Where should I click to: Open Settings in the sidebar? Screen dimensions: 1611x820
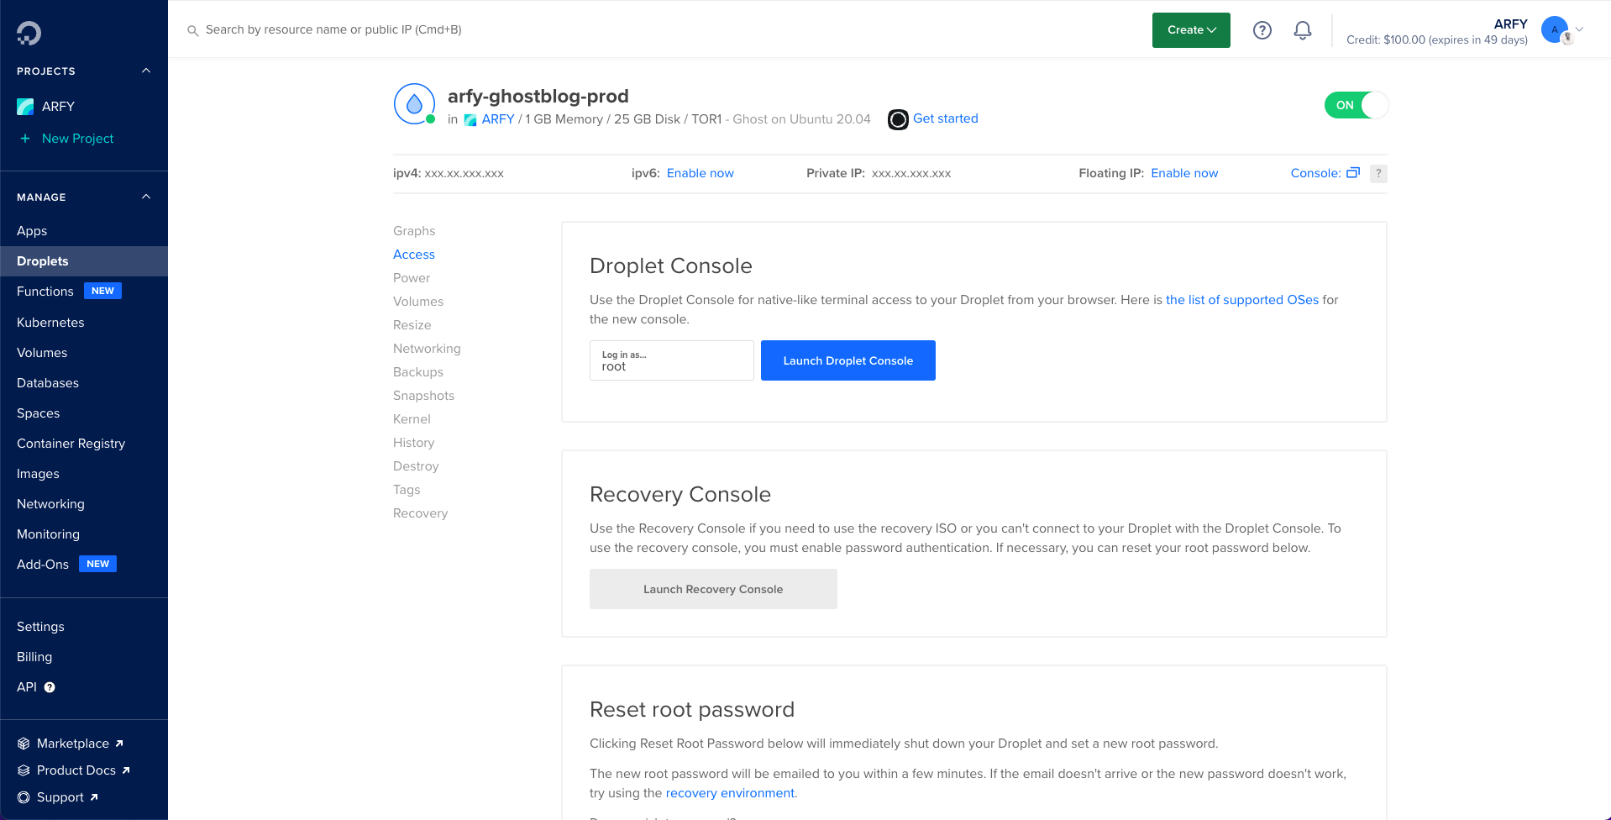pyautogui.click(x=40, y=627)
